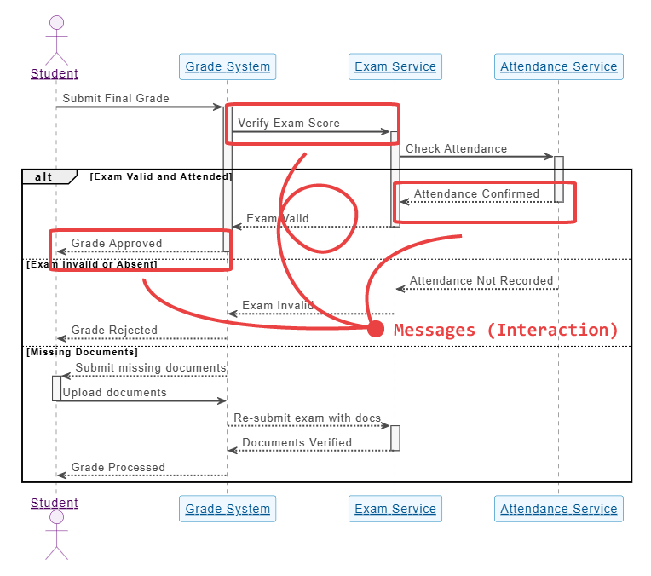Open the Grade System participant box at top
The width and height of the screenshot is (651, 576).
point(228,66)
